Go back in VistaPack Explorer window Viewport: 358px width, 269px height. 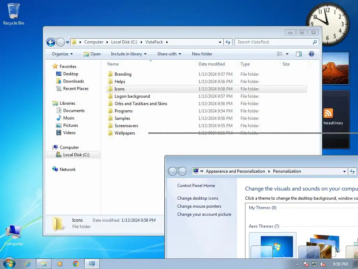coord(51,42)
